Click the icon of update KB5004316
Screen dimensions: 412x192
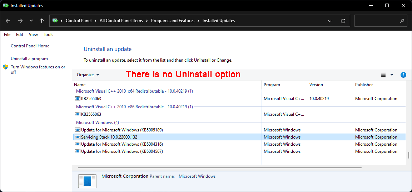[x=77, y=144]
